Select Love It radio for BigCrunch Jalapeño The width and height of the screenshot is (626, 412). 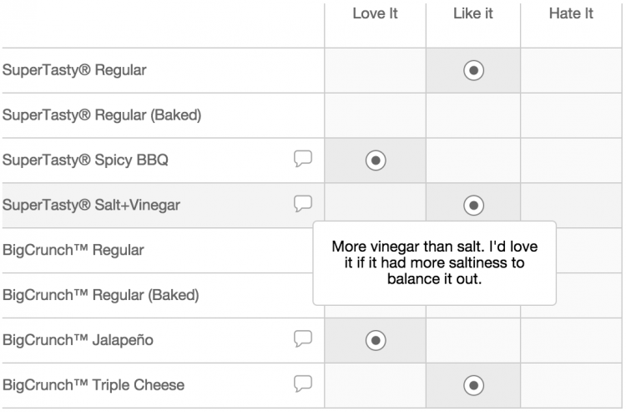pos(376,340)
